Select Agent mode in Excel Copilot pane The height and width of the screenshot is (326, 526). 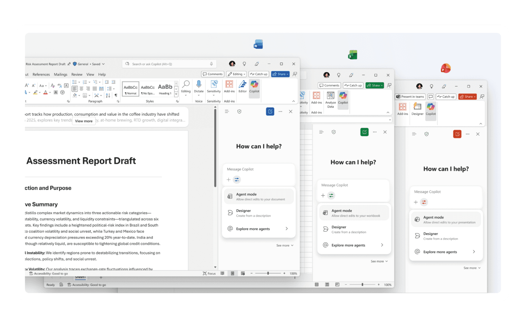coord(354,212)
